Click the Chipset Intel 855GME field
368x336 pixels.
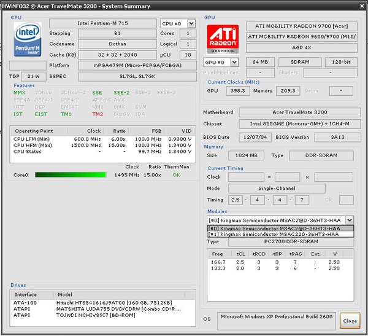click(x=300, y=124)
